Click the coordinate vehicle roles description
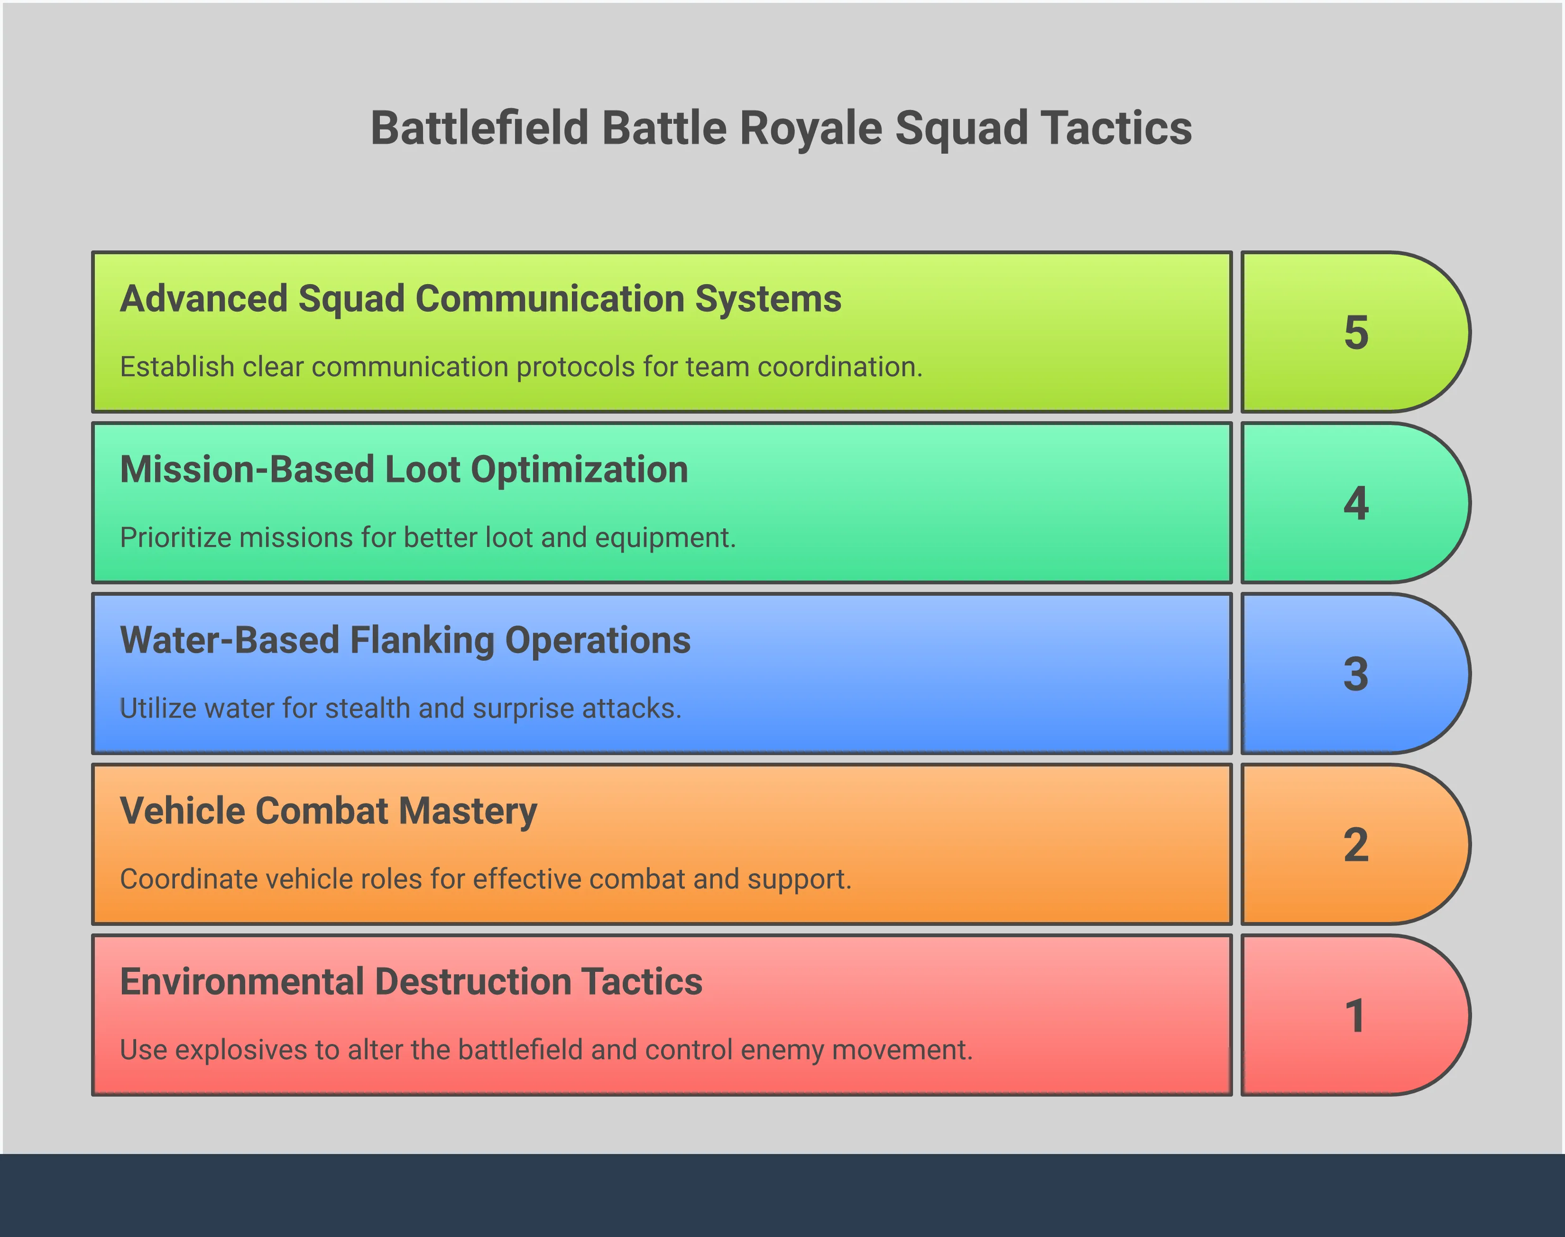The image size is (1565, 1237). click(485, 879)
